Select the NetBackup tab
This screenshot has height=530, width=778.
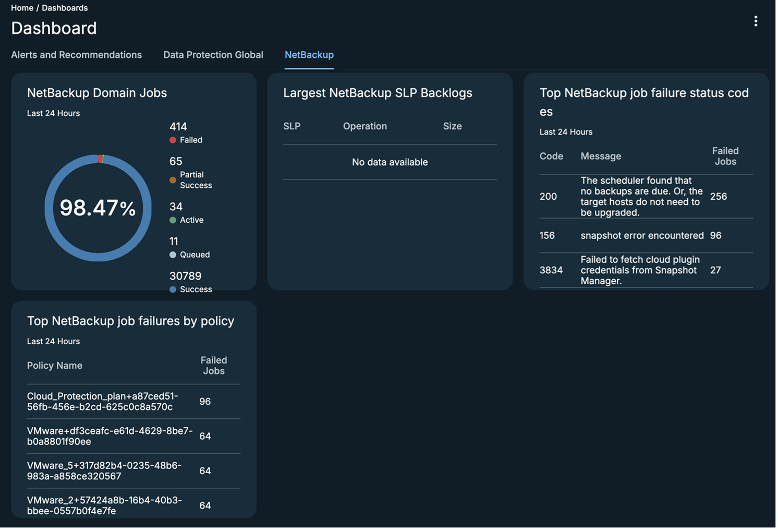tap(309, 55)
